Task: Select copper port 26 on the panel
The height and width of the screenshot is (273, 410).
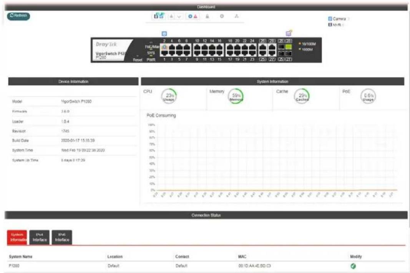Action: coord(262,47)
